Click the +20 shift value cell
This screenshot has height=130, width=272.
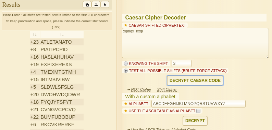[x=35, y=95]
